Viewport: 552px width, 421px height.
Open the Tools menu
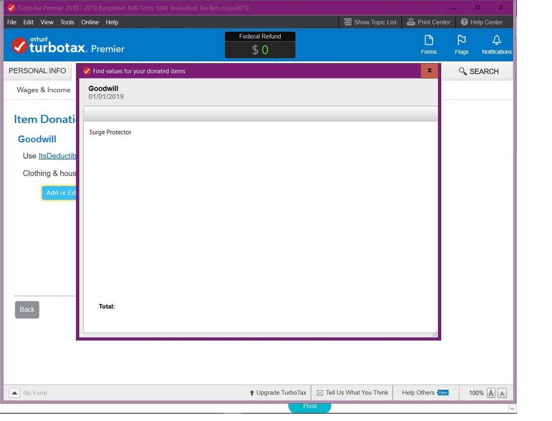pos(67,22)
